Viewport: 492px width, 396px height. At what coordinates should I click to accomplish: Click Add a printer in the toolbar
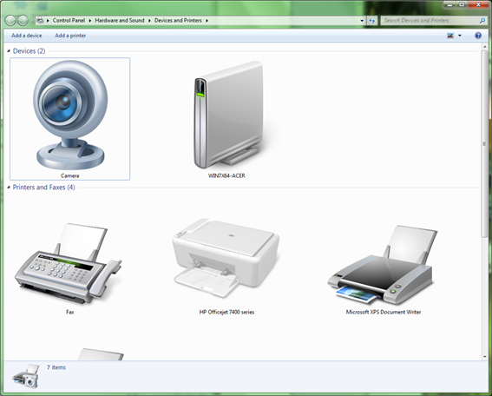pos(70,36)
